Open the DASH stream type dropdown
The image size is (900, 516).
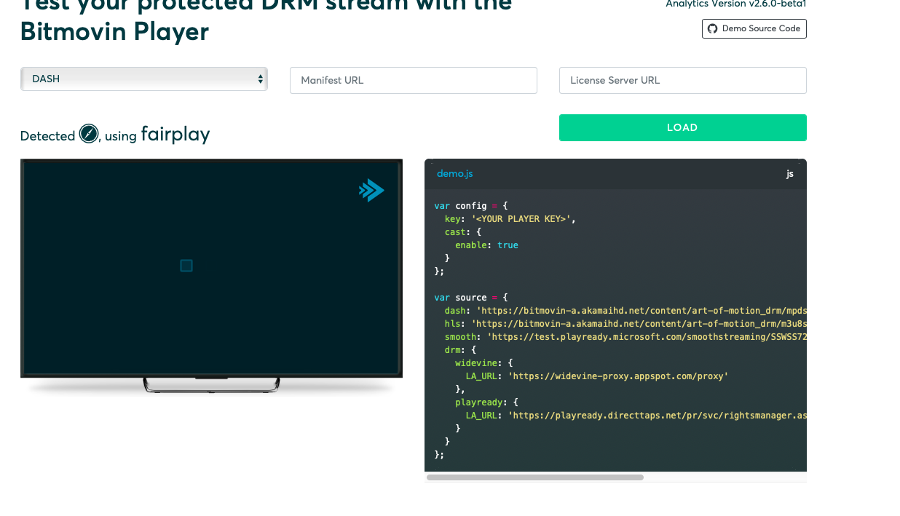pyautogui.click(x=144, y=79)
